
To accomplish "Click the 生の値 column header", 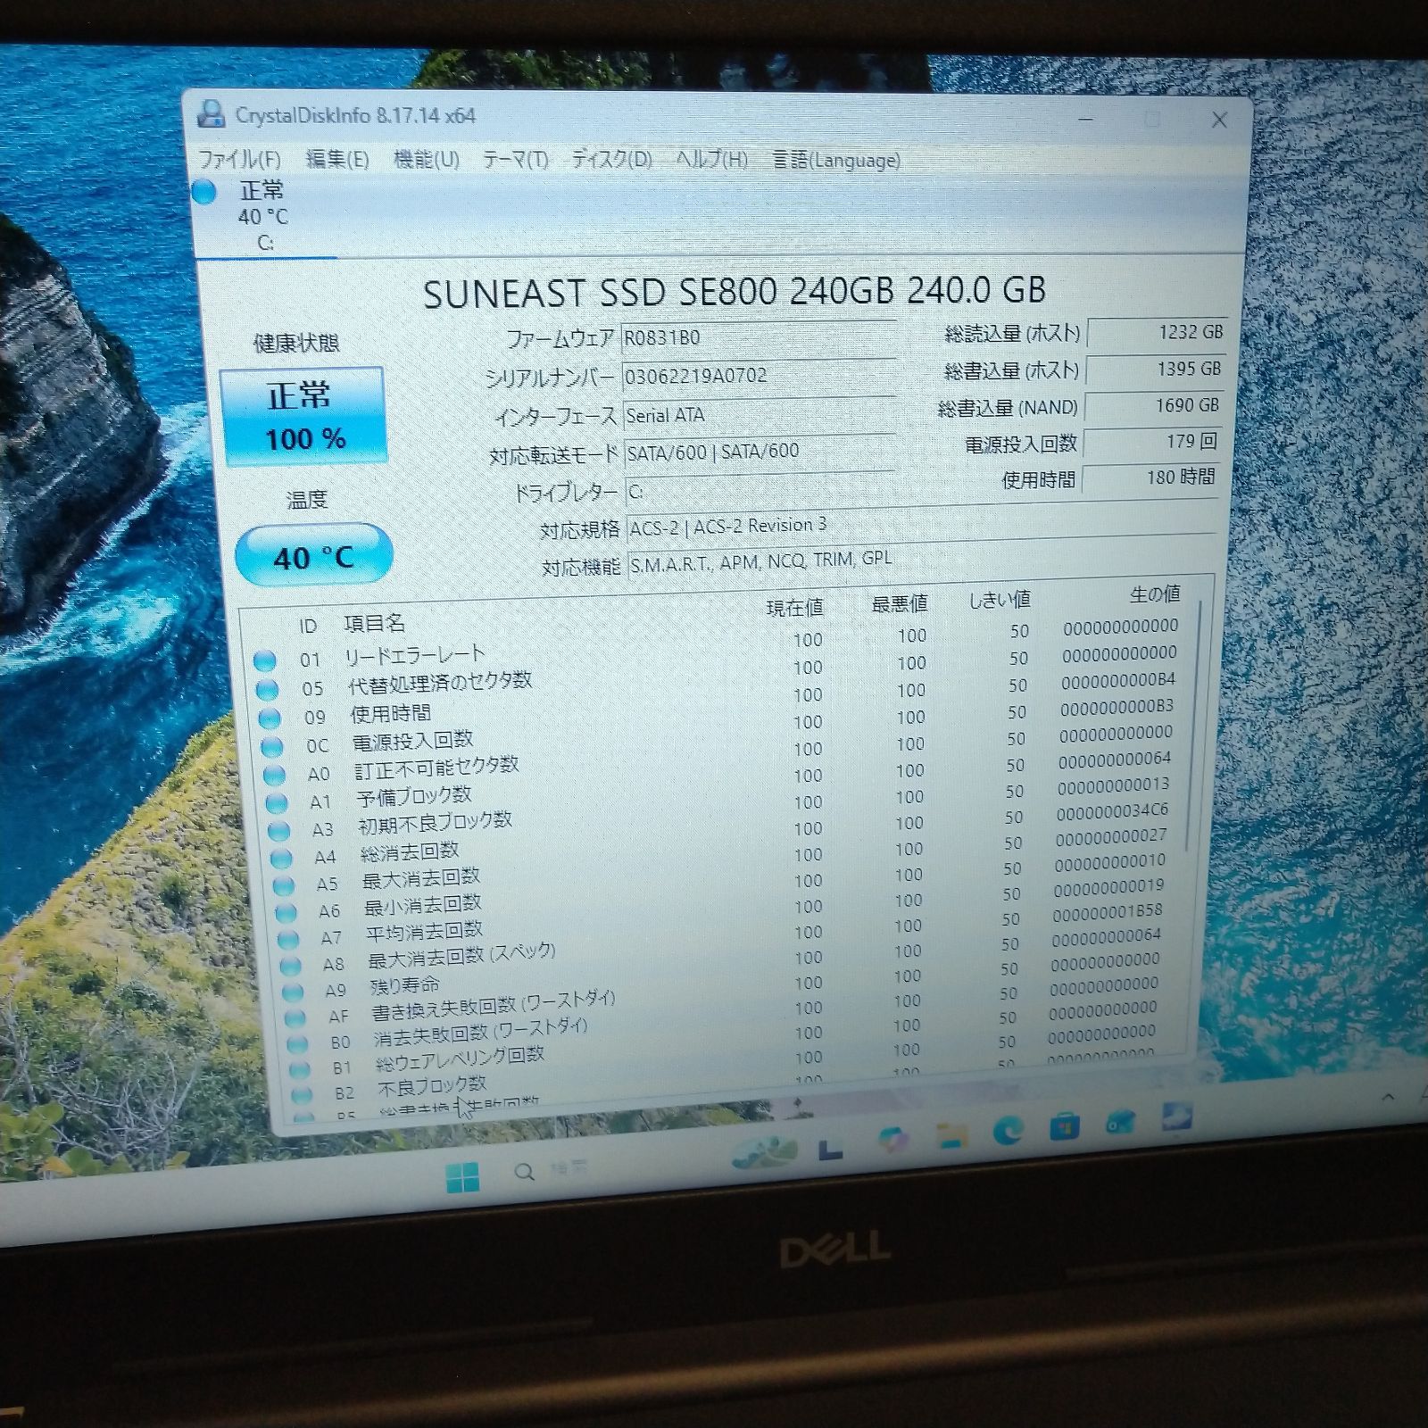I will 1154,594.
